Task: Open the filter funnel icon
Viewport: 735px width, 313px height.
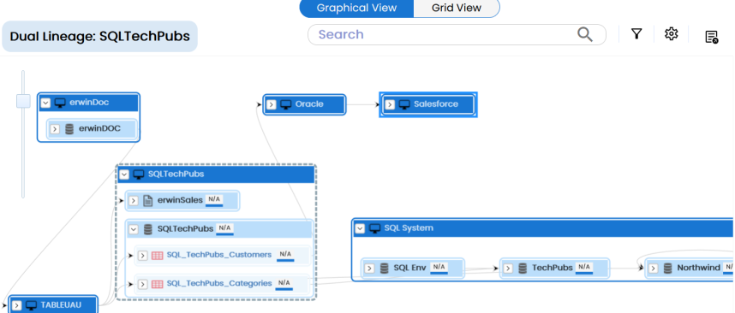Action: (636, 33)
